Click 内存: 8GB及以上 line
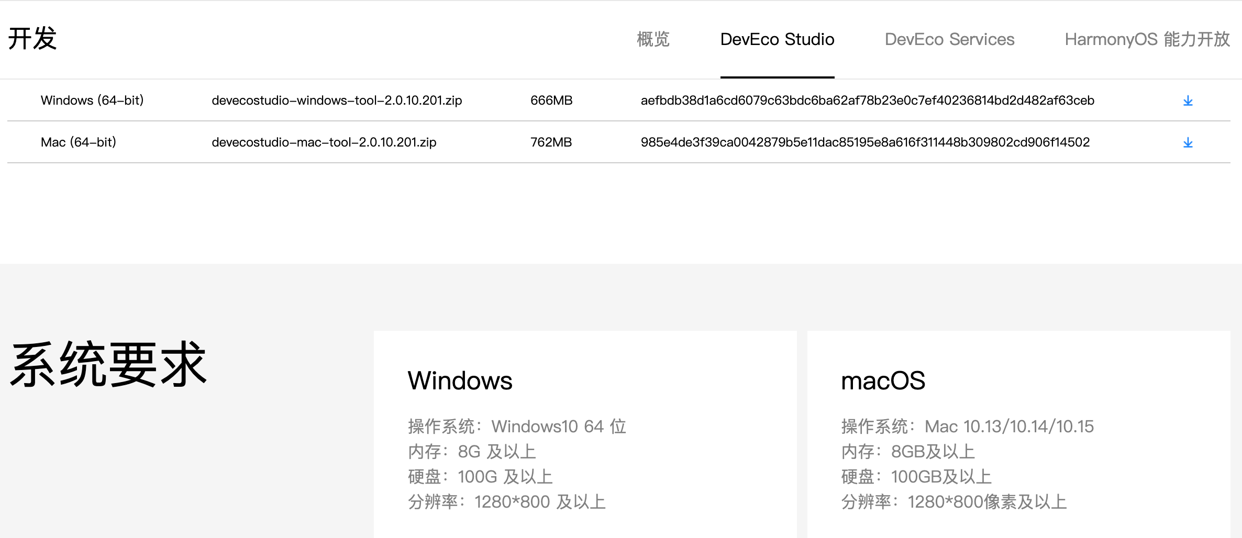The width and height of the screenshot is (1242, 538). pos(908,452)
